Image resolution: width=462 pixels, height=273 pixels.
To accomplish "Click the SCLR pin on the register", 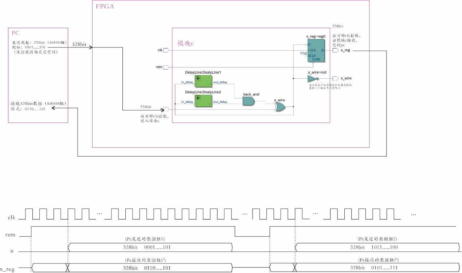I will coord(312,56).
